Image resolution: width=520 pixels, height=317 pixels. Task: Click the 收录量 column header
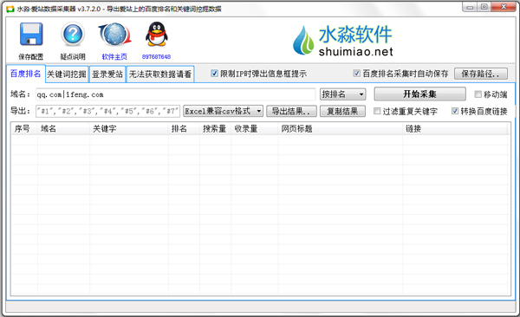pyautogui.click(x=255, y=129)
